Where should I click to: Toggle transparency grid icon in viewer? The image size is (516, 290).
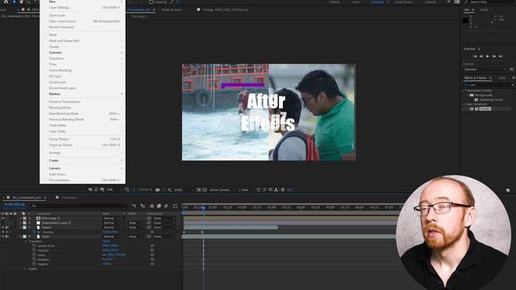205,190
